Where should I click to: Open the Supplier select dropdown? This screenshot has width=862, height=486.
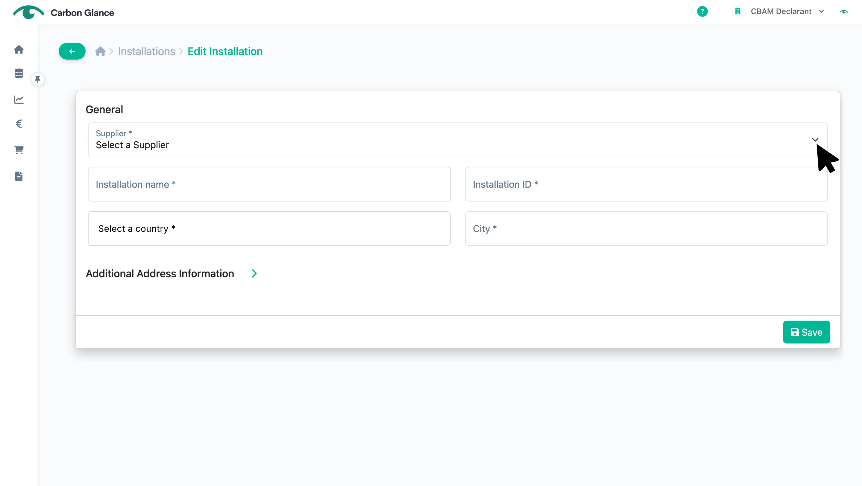(457, 140)
